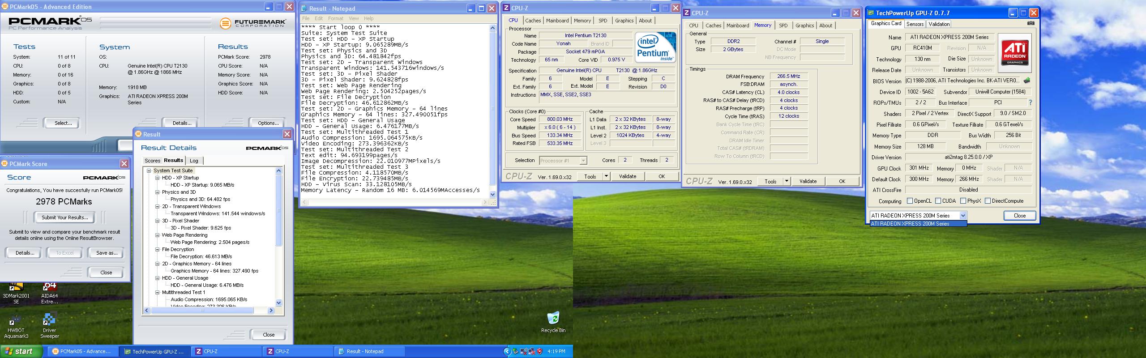
Task: Enable DirectCompute checkbox in GPU-Z
Action: pos(988,201)
